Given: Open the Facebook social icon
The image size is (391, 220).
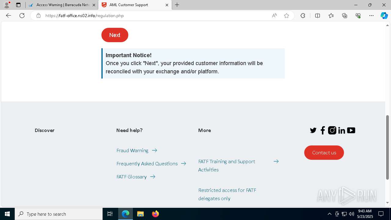Looking at the screenshot, I should click(323, 130).
